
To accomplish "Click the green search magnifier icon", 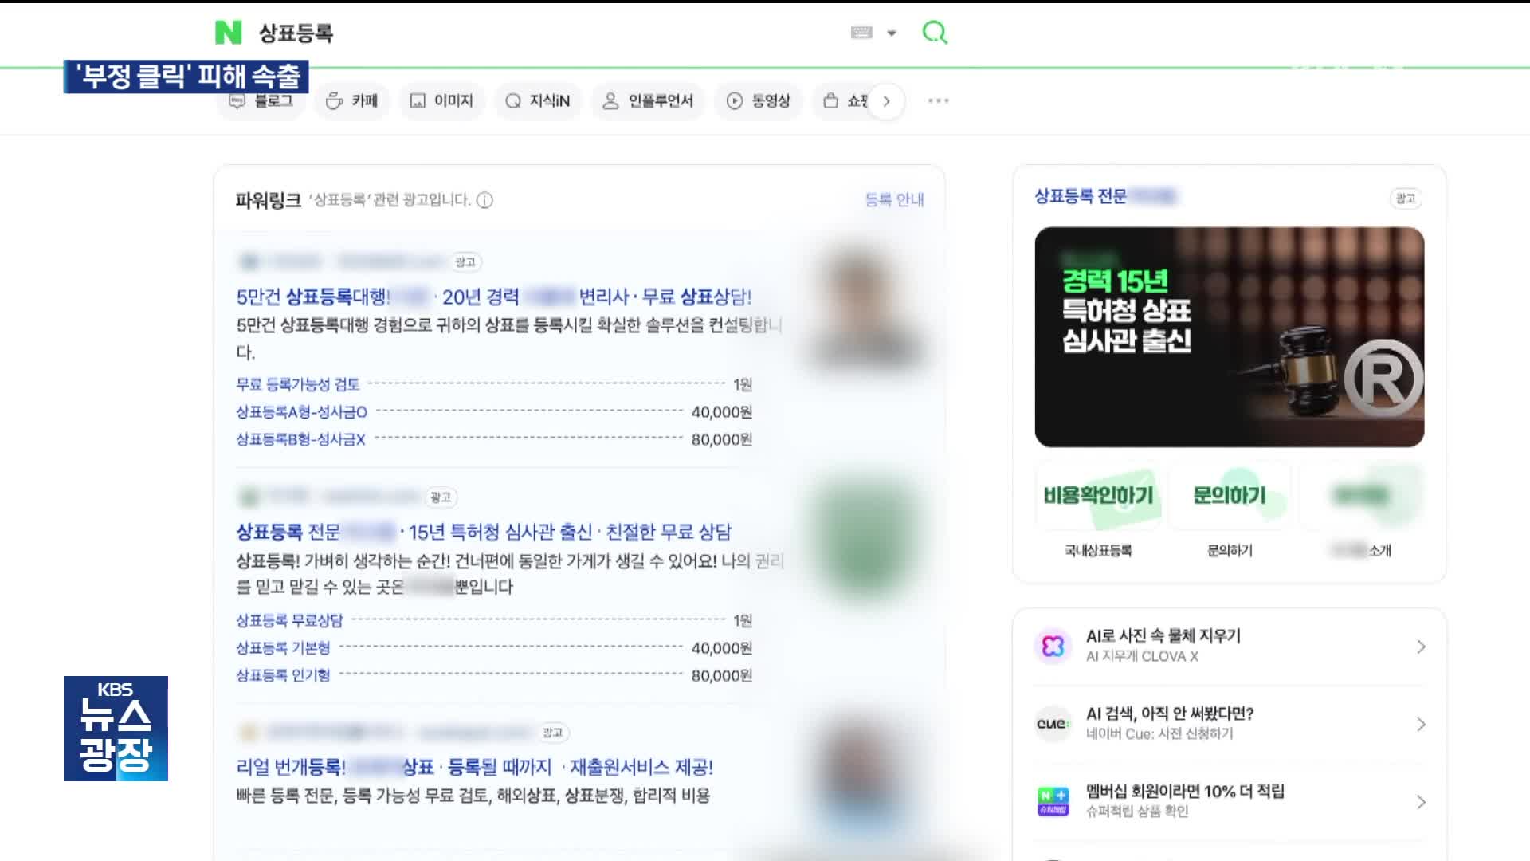I will tap(935, 33).
